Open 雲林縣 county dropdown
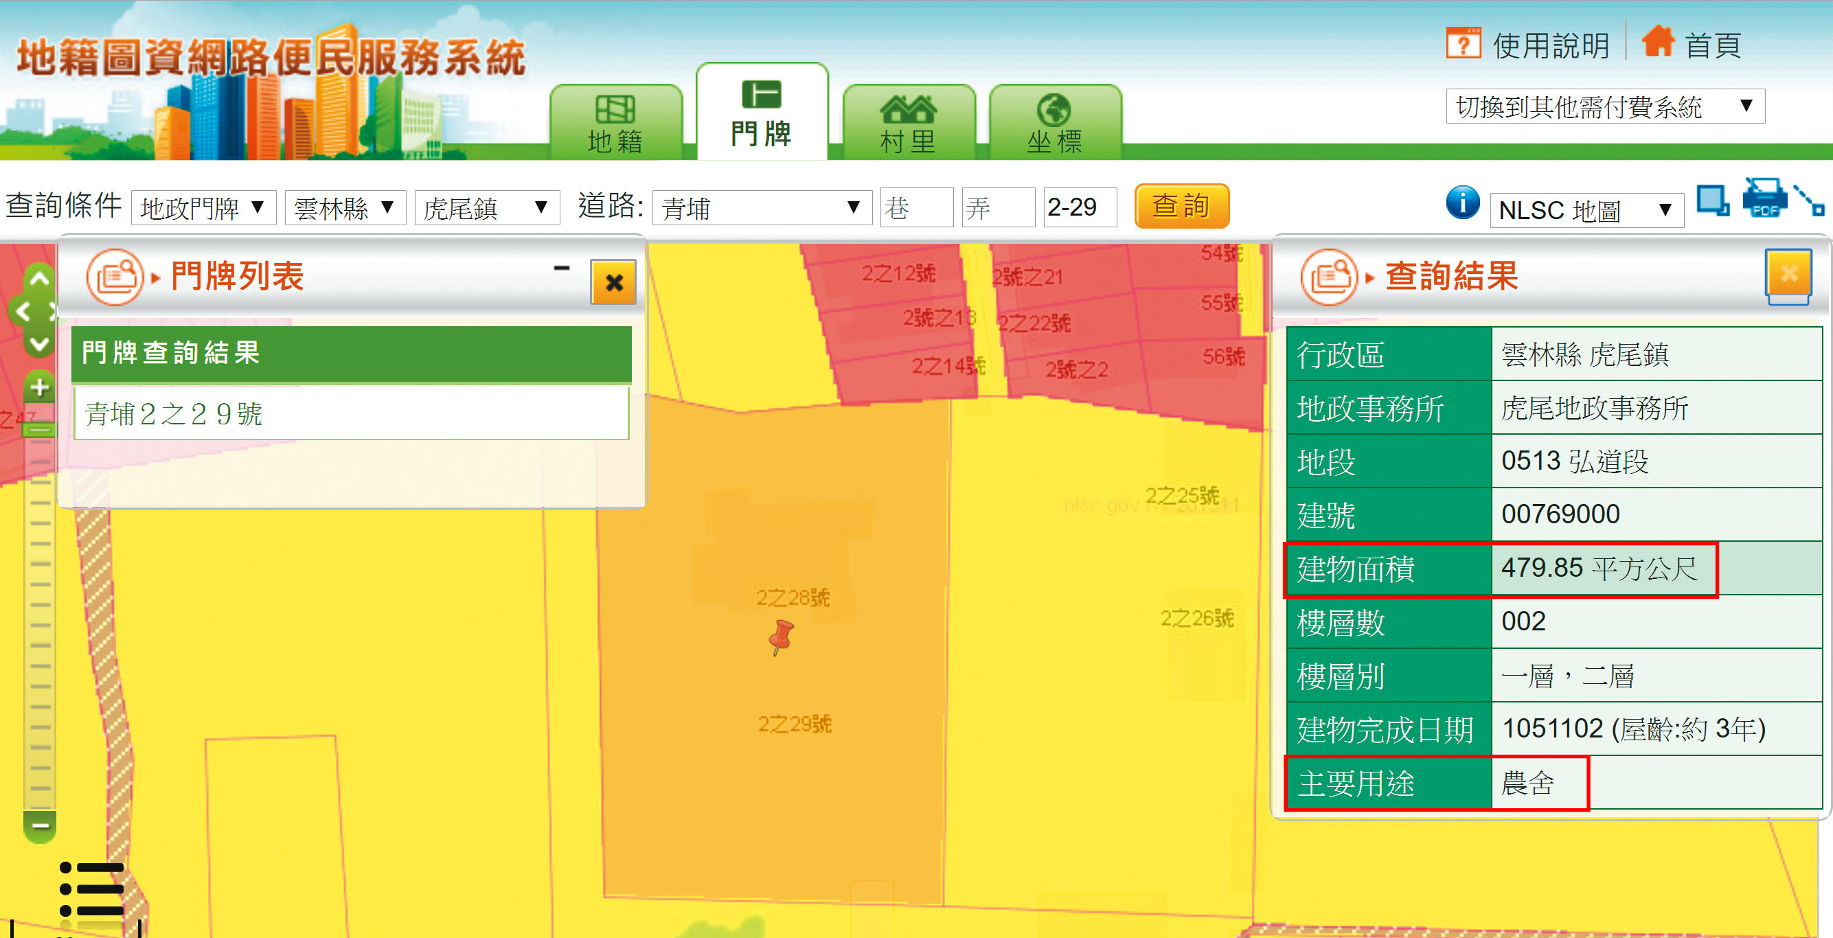 [x=345, y=208]
